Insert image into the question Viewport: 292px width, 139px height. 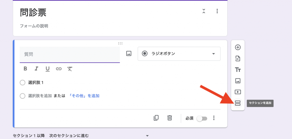[x=129, y=53]
